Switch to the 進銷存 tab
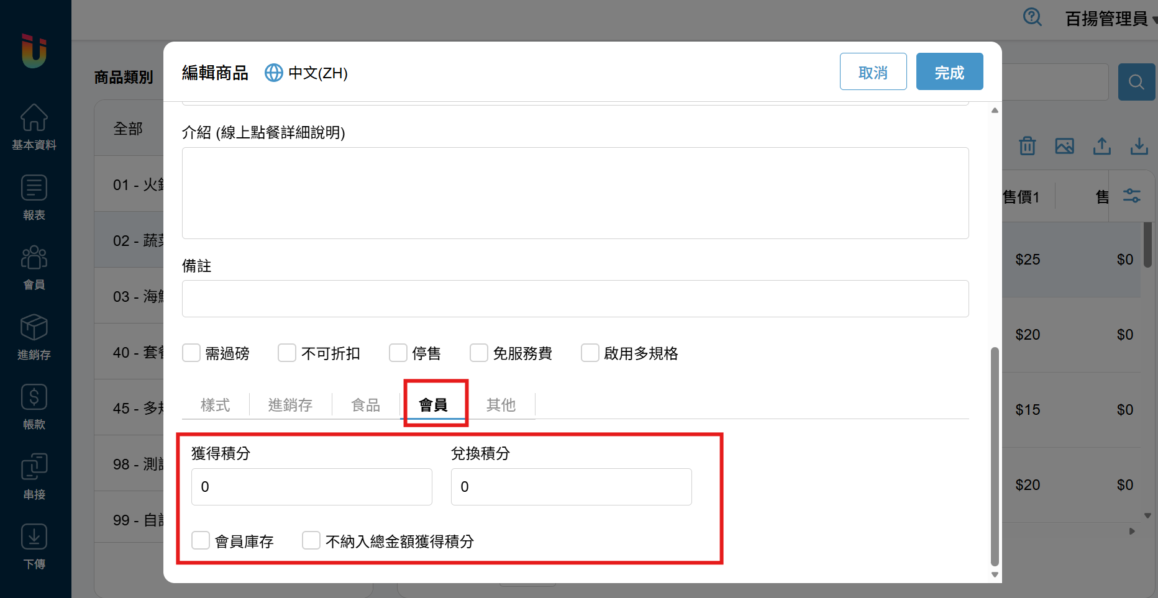Screen dimensions: 1158x598 click(290, 405)
